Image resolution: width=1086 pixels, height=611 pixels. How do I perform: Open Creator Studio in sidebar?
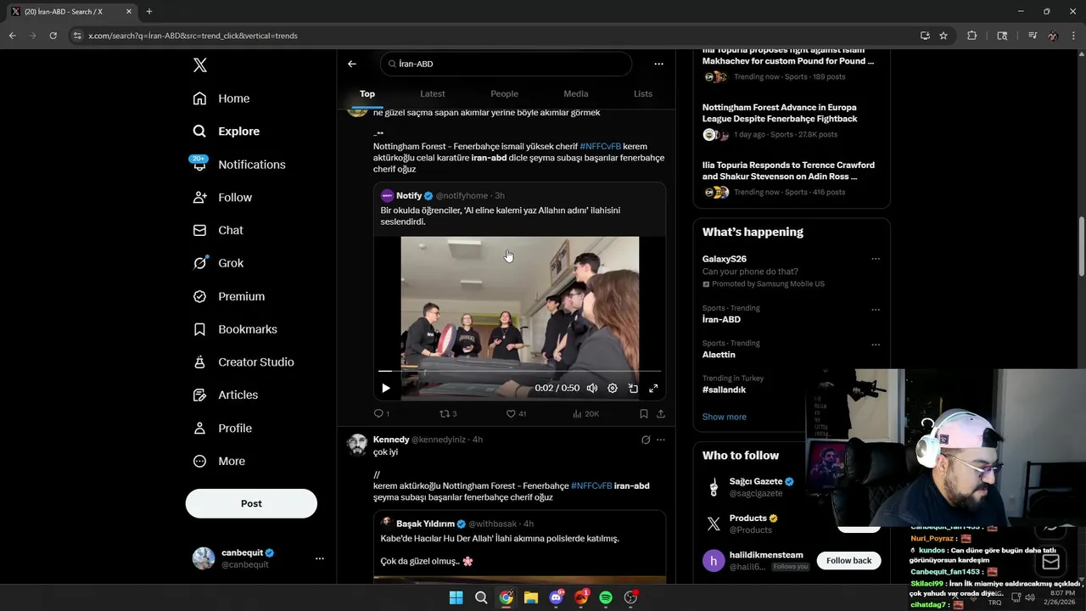(244, 362)
